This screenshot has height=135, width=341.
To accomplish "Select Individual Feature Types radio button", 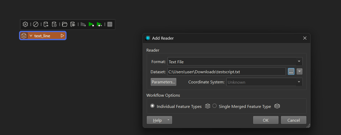I will tap(152, 106).
